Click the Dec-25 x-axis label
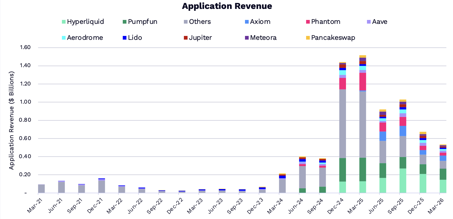Image resolution: width=453 pixels, height=219 pixels. [x=416, y=206]
